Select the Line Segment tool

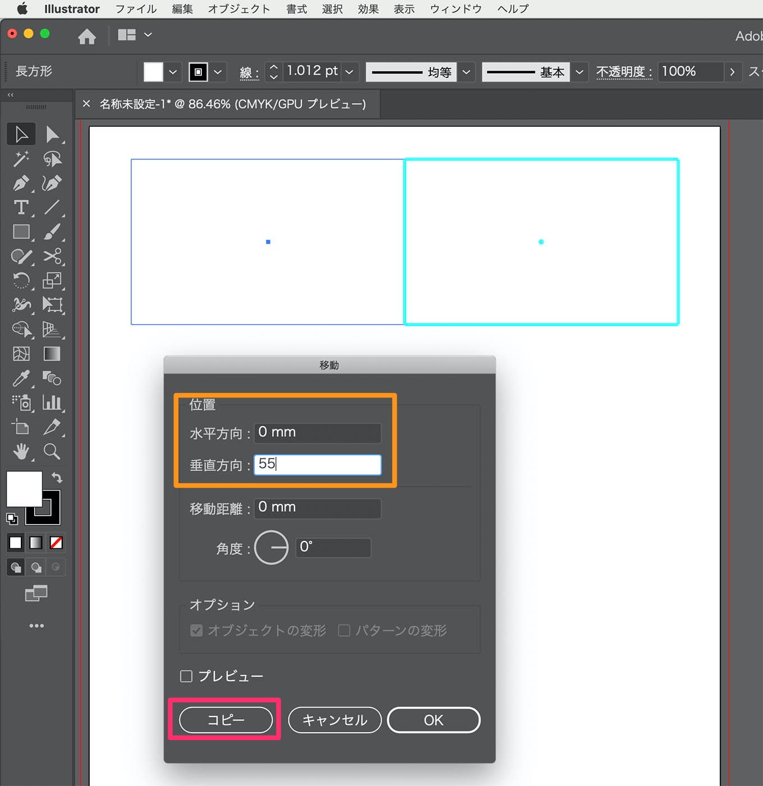click(52, 207)
